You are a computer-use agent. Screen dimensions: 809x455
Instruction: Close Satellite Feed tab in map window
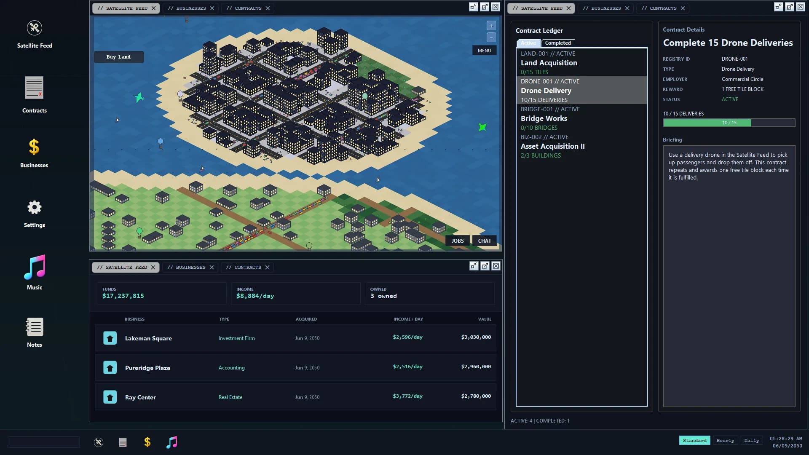point(153,8)
